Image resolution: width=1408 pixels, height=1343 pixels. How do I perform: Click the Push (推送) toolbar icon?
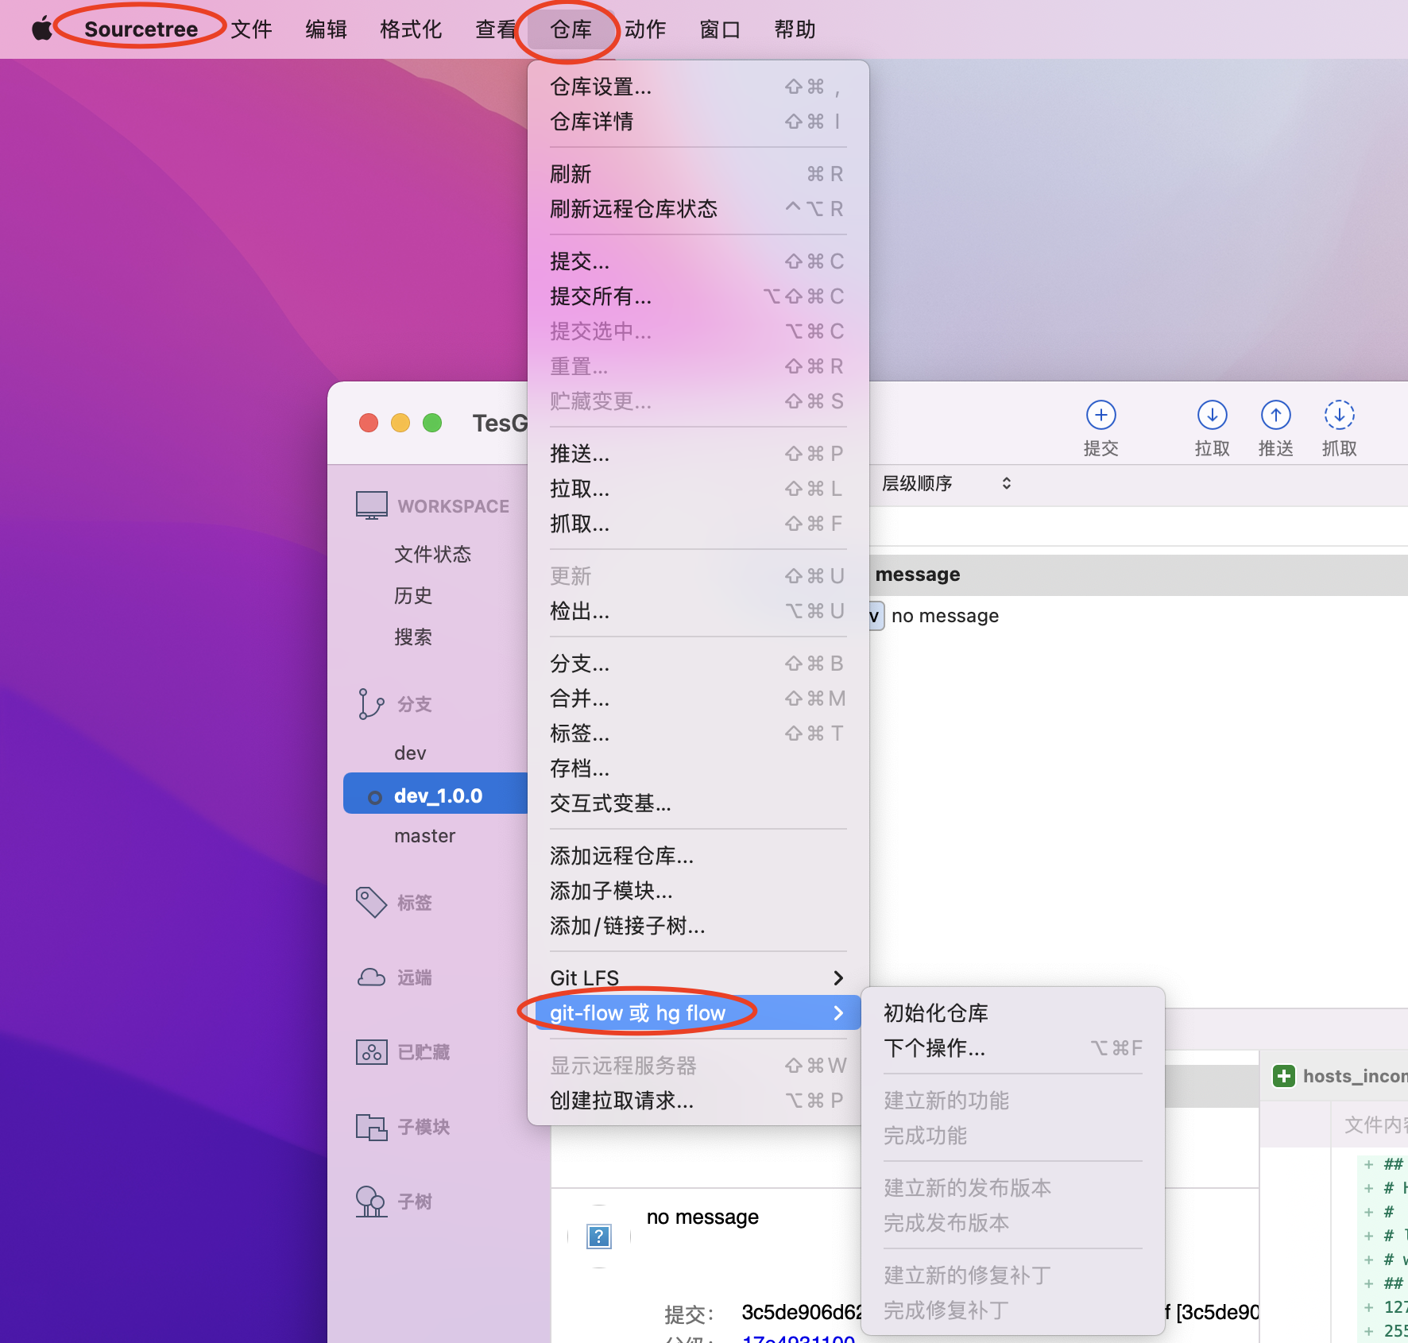1275,416
